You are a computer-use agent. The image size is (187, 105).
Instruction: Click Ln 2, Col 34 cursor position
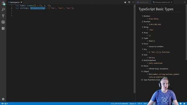120,104
